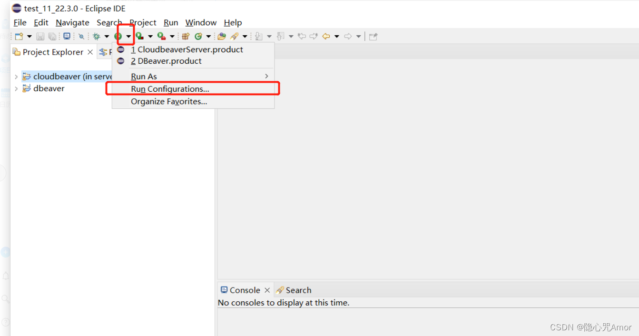Select the dbeaver project in tree

point(43,88)
